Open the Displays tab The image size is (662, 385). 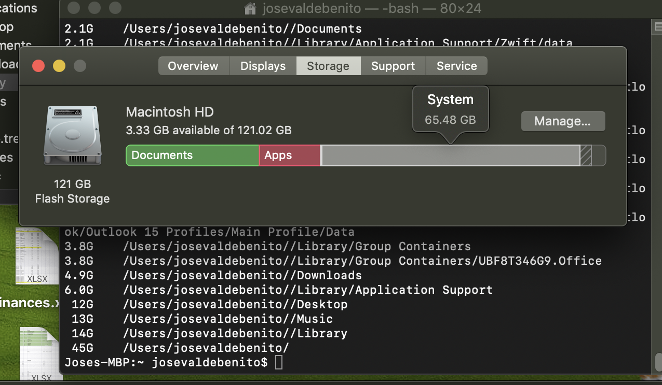click(263, 66)
